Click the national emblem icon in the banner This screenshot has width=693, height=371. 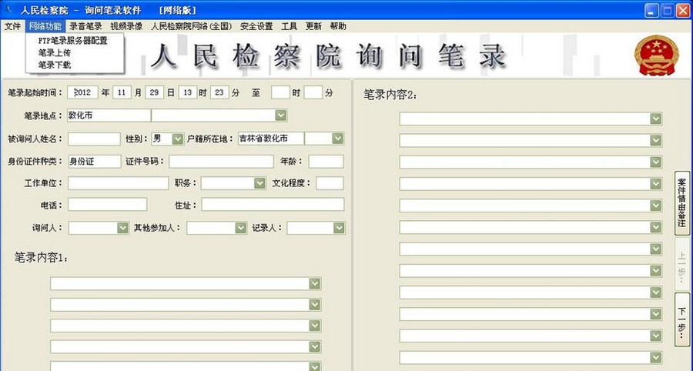click(657, 55)
